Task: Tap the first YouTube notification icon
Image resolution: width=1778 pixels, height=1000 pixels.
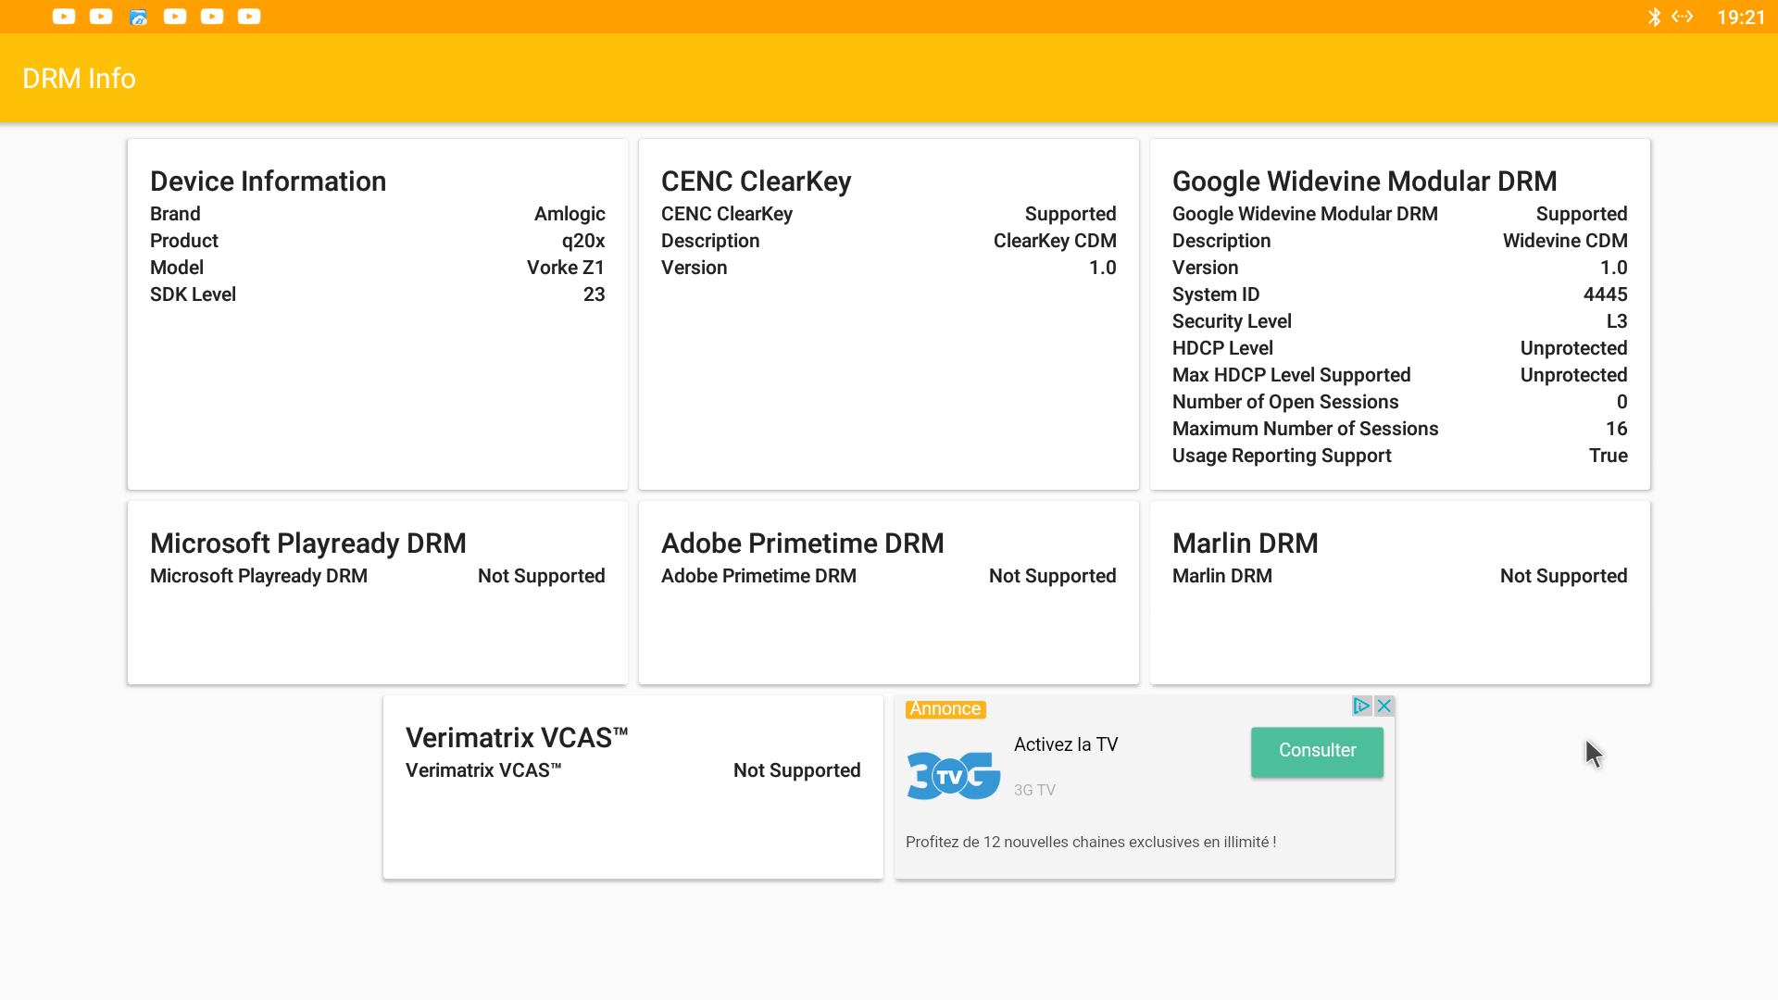Action: (64, 17)
